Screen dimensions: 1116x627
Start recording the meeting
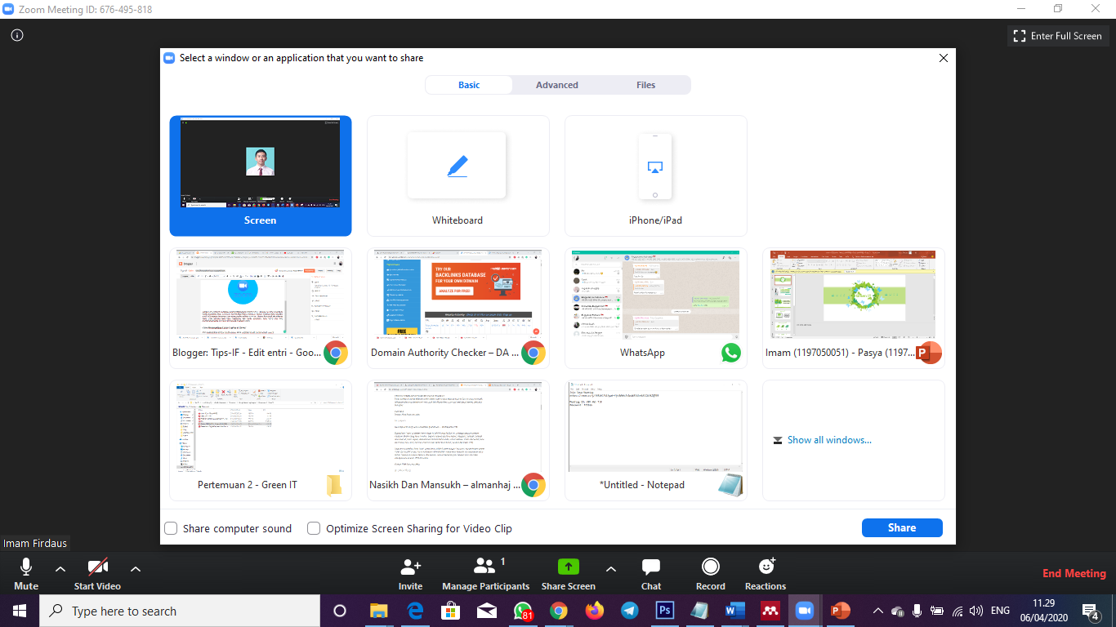(709, 571)
